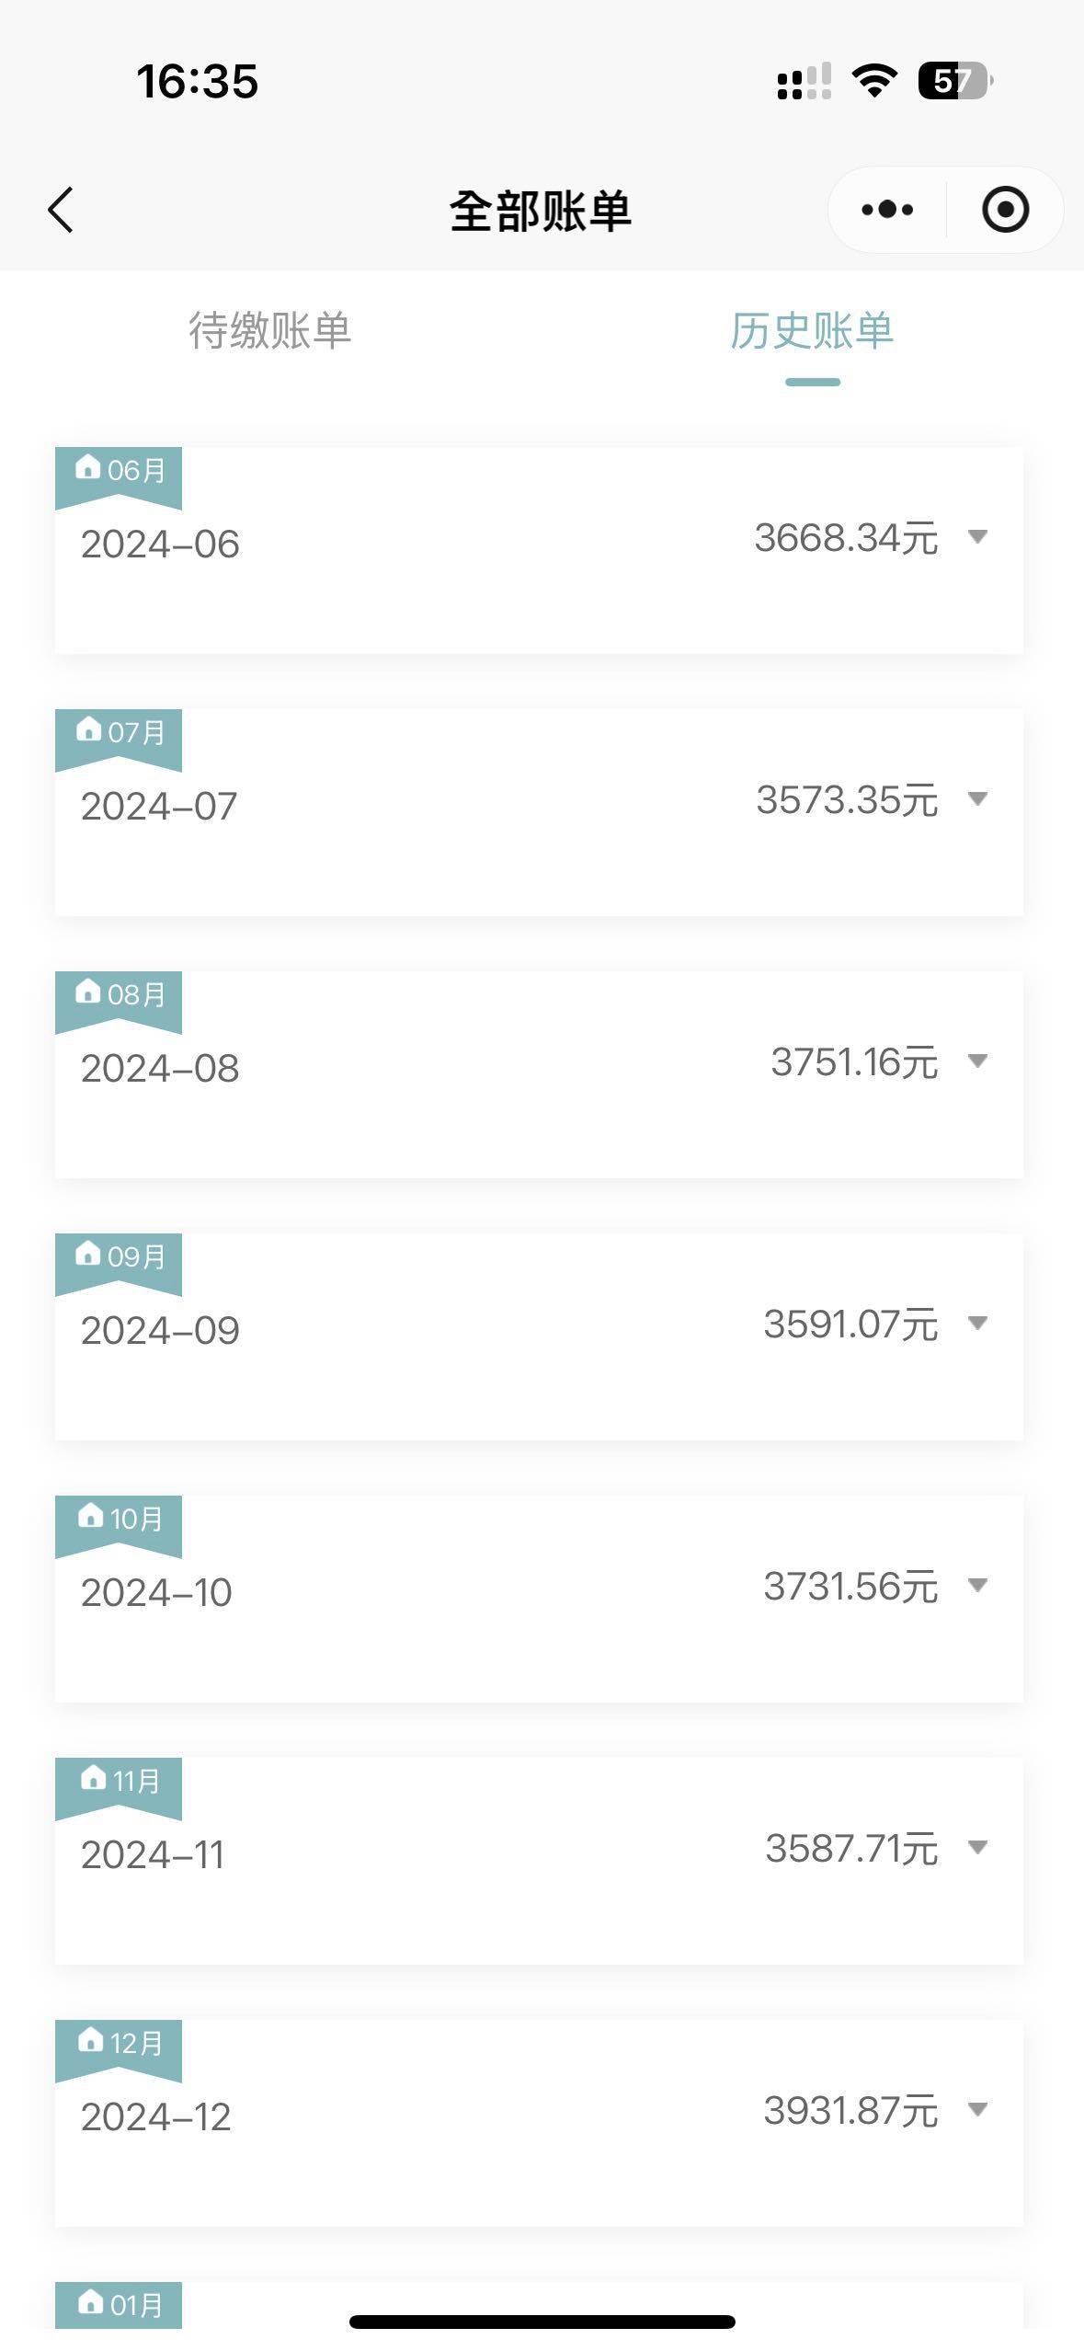Screen dimensions: 1084x2351
Task: Tap the mini program close circle icon
Action: pyautogui.click(x=1005, y=210)
